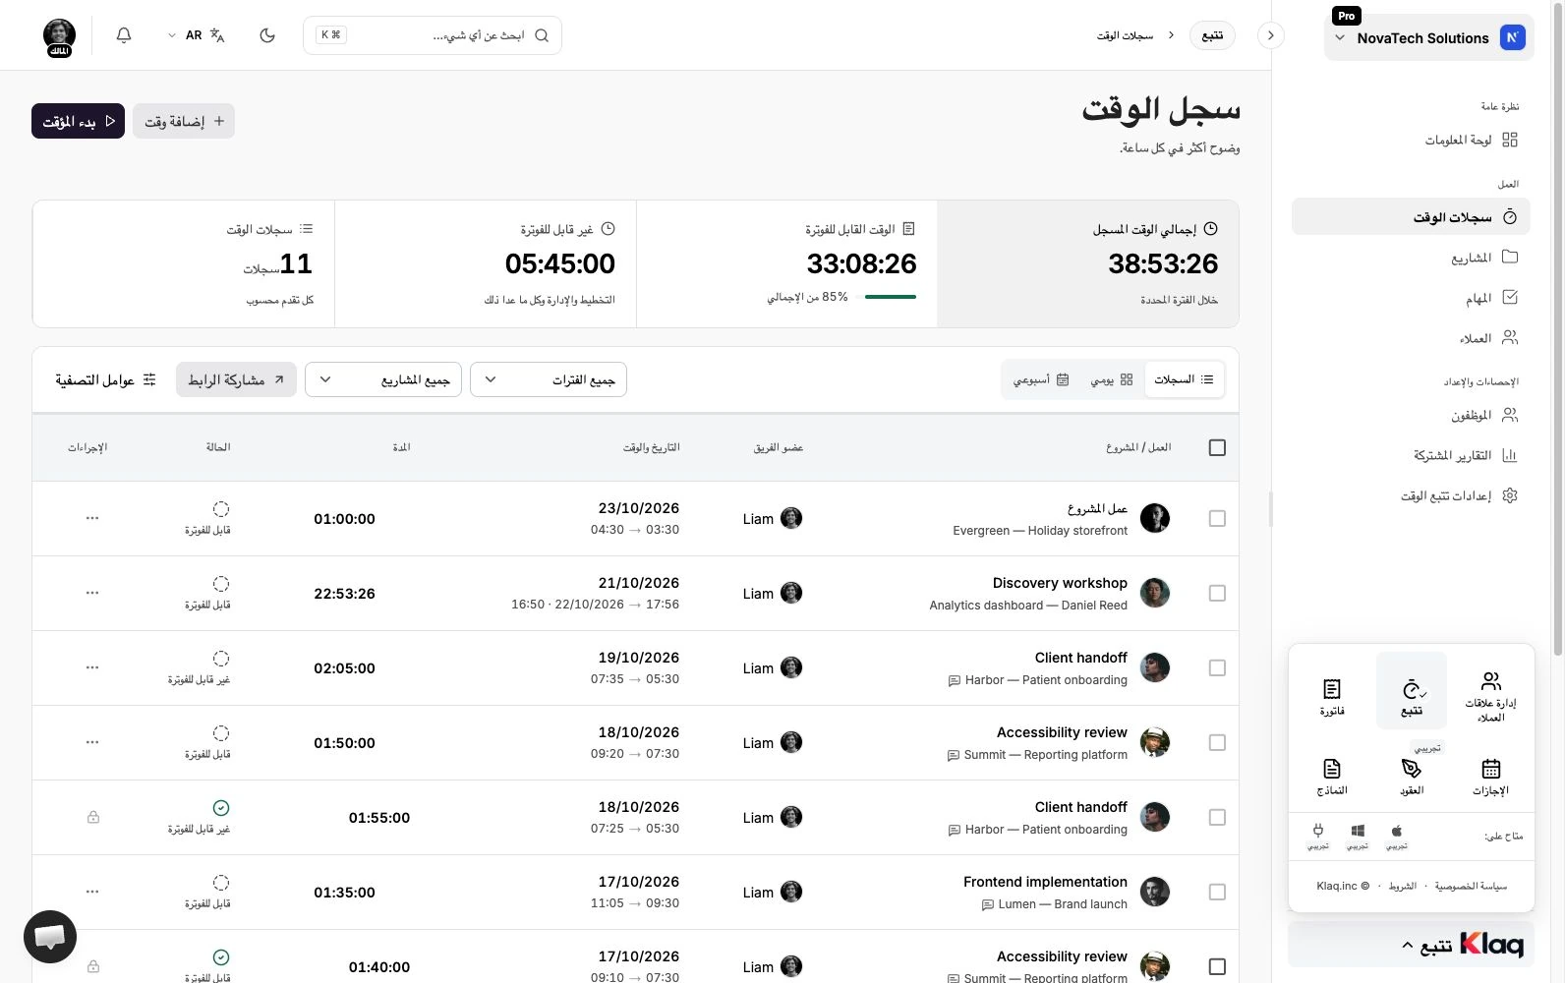Focus the ابحث عن أي شيء search field
This screenshot has width=1565, height=983.
coord(433,35)
